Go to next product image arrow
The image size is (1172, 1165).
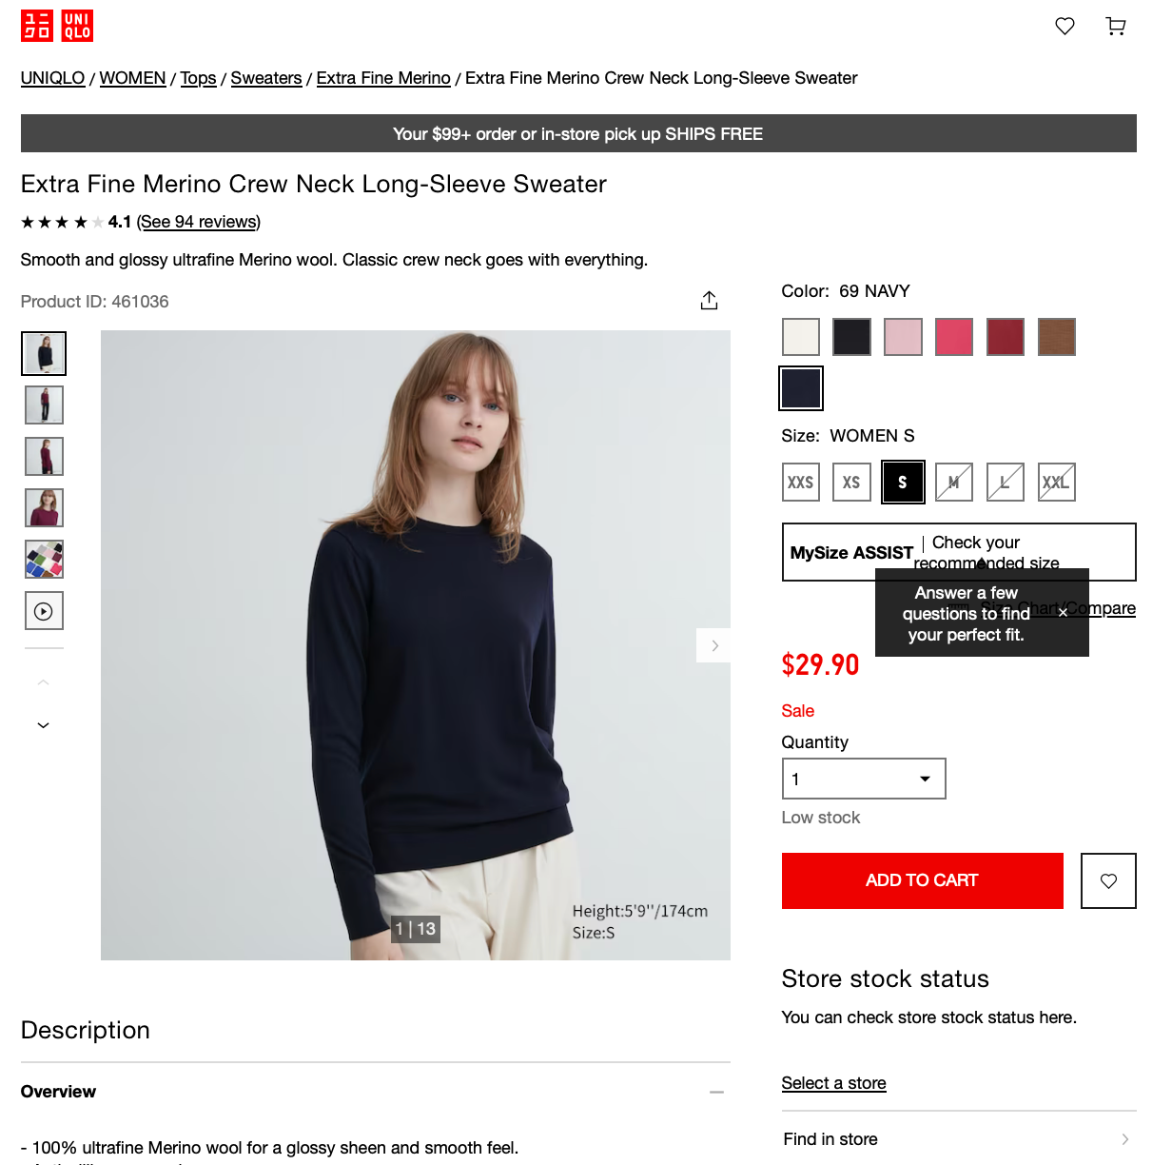click(714, 645)
